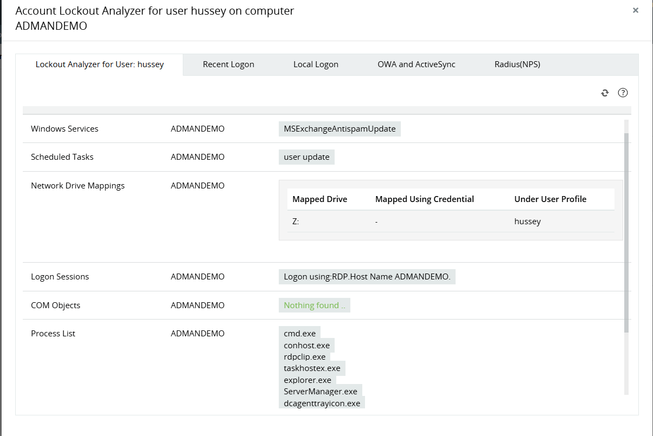The image size is (653, 436).
Task: Select the rdpclip.exe process chip
Action: point(304,356)
